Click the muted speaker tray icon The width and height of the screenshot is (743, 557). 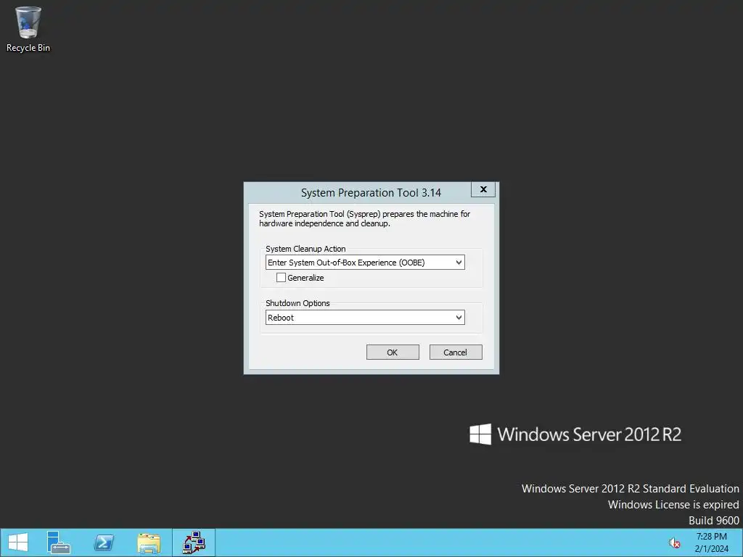pos(674,542)
